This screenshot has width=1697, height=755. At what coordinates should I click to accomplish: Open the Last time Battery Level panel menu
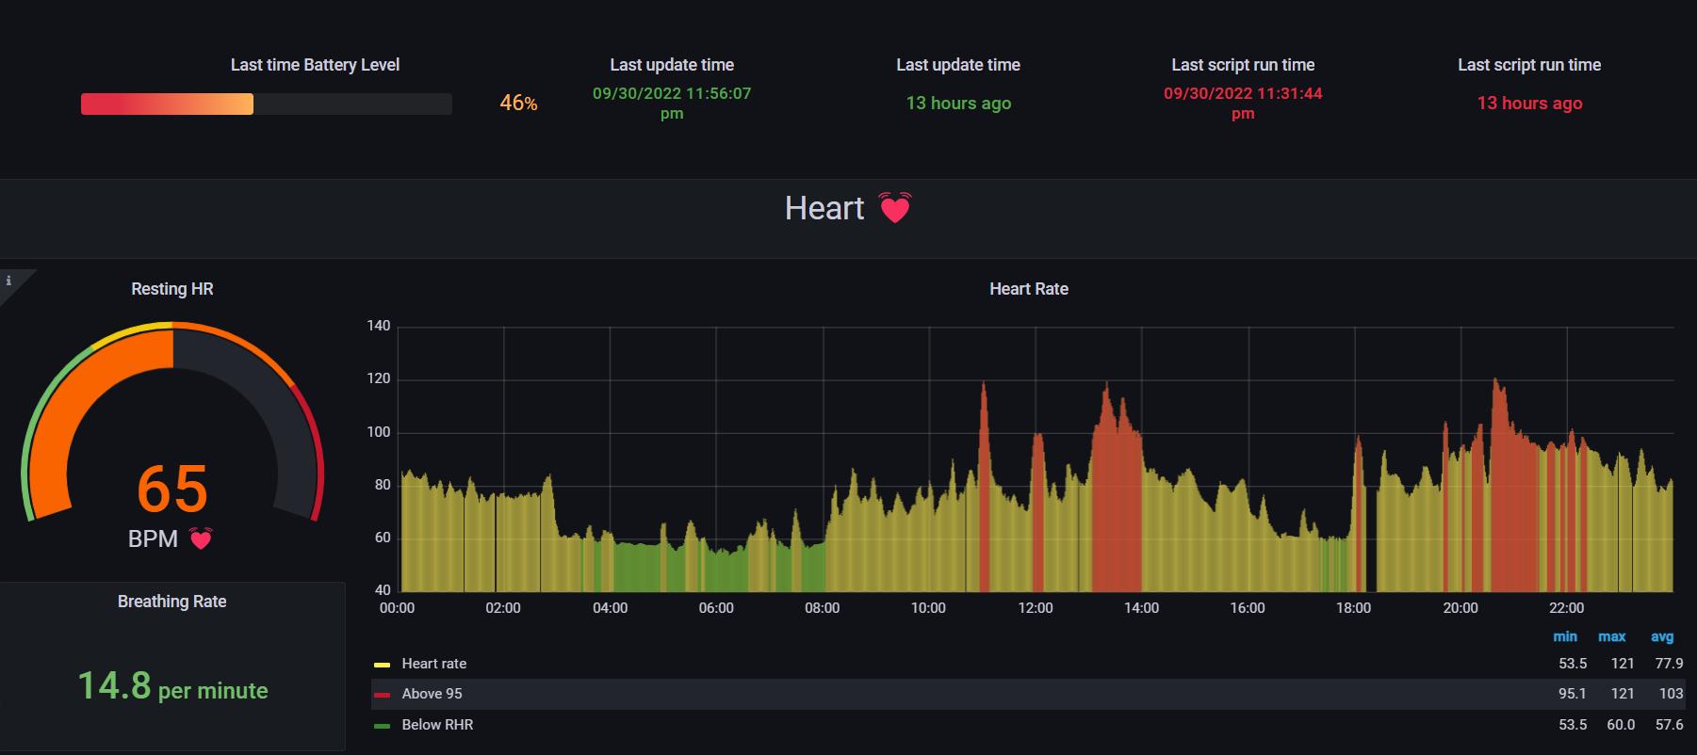pos(315,65)
